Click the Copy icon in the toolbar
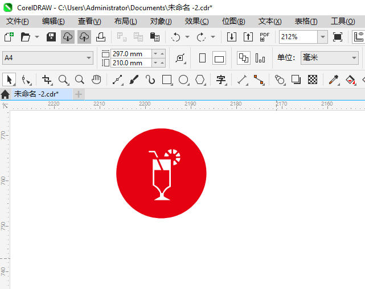The height and width of the screenshot is (289, 365). click(138, 37)
